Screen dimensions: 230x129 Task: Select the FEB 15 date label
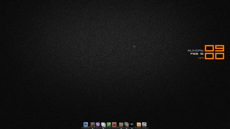[x=197, y=54]
